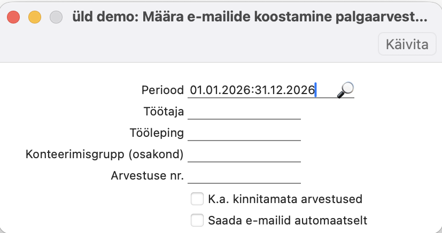
Task: Open the Periood lookup magnifier icon
Action: [345, 90]
